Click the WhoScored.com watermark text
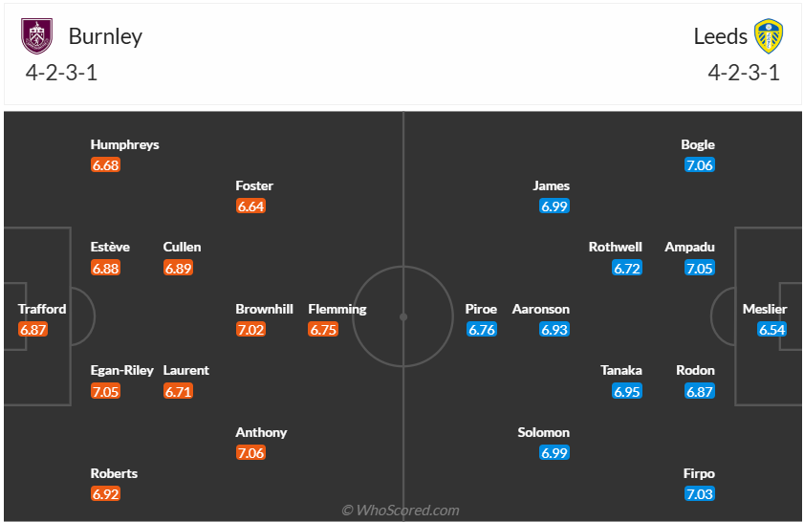804x522 pixels. click(x=402, y=511)
